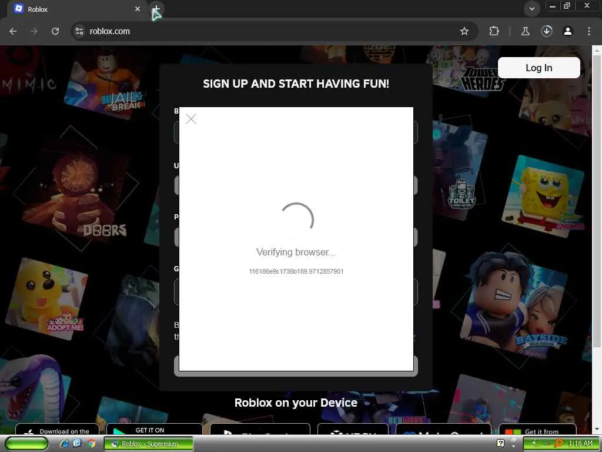The width and height of the screenshot is (602, 452).
Task: Click the roblox.com address bar
Action: click(x=269, y=31)
